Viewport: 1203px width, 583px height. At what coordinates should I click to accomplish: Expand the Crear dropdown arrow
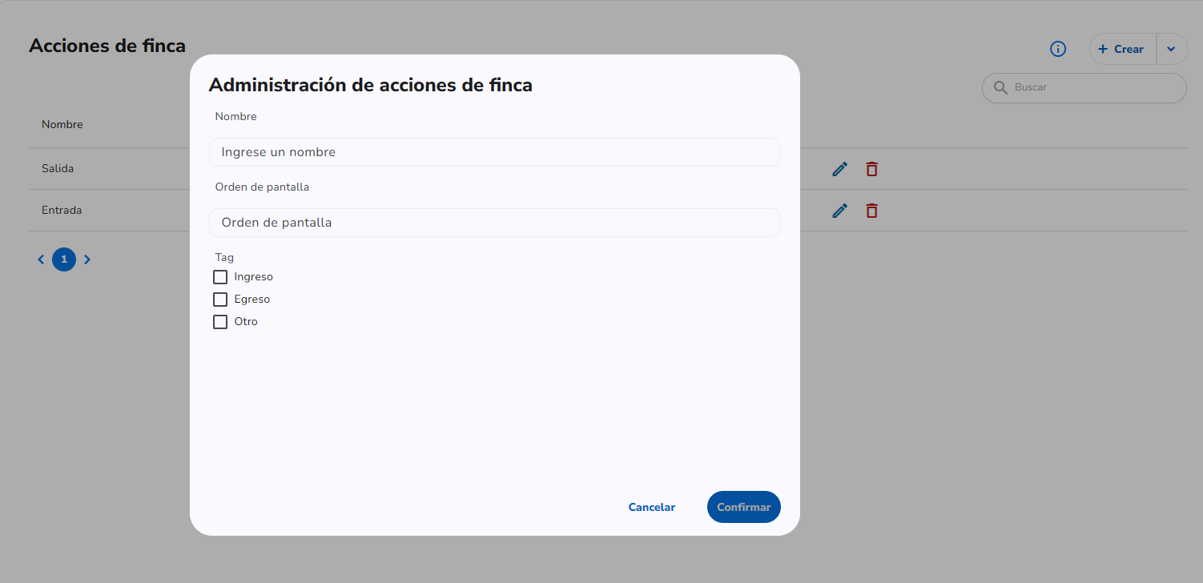pos(1172,50)
